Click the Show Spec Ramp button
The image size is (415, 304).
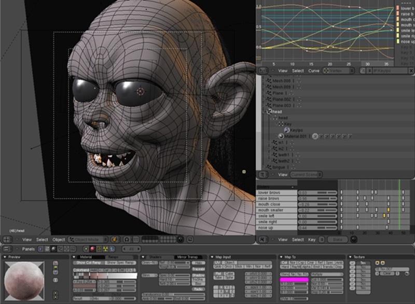[x=120, y=262]
